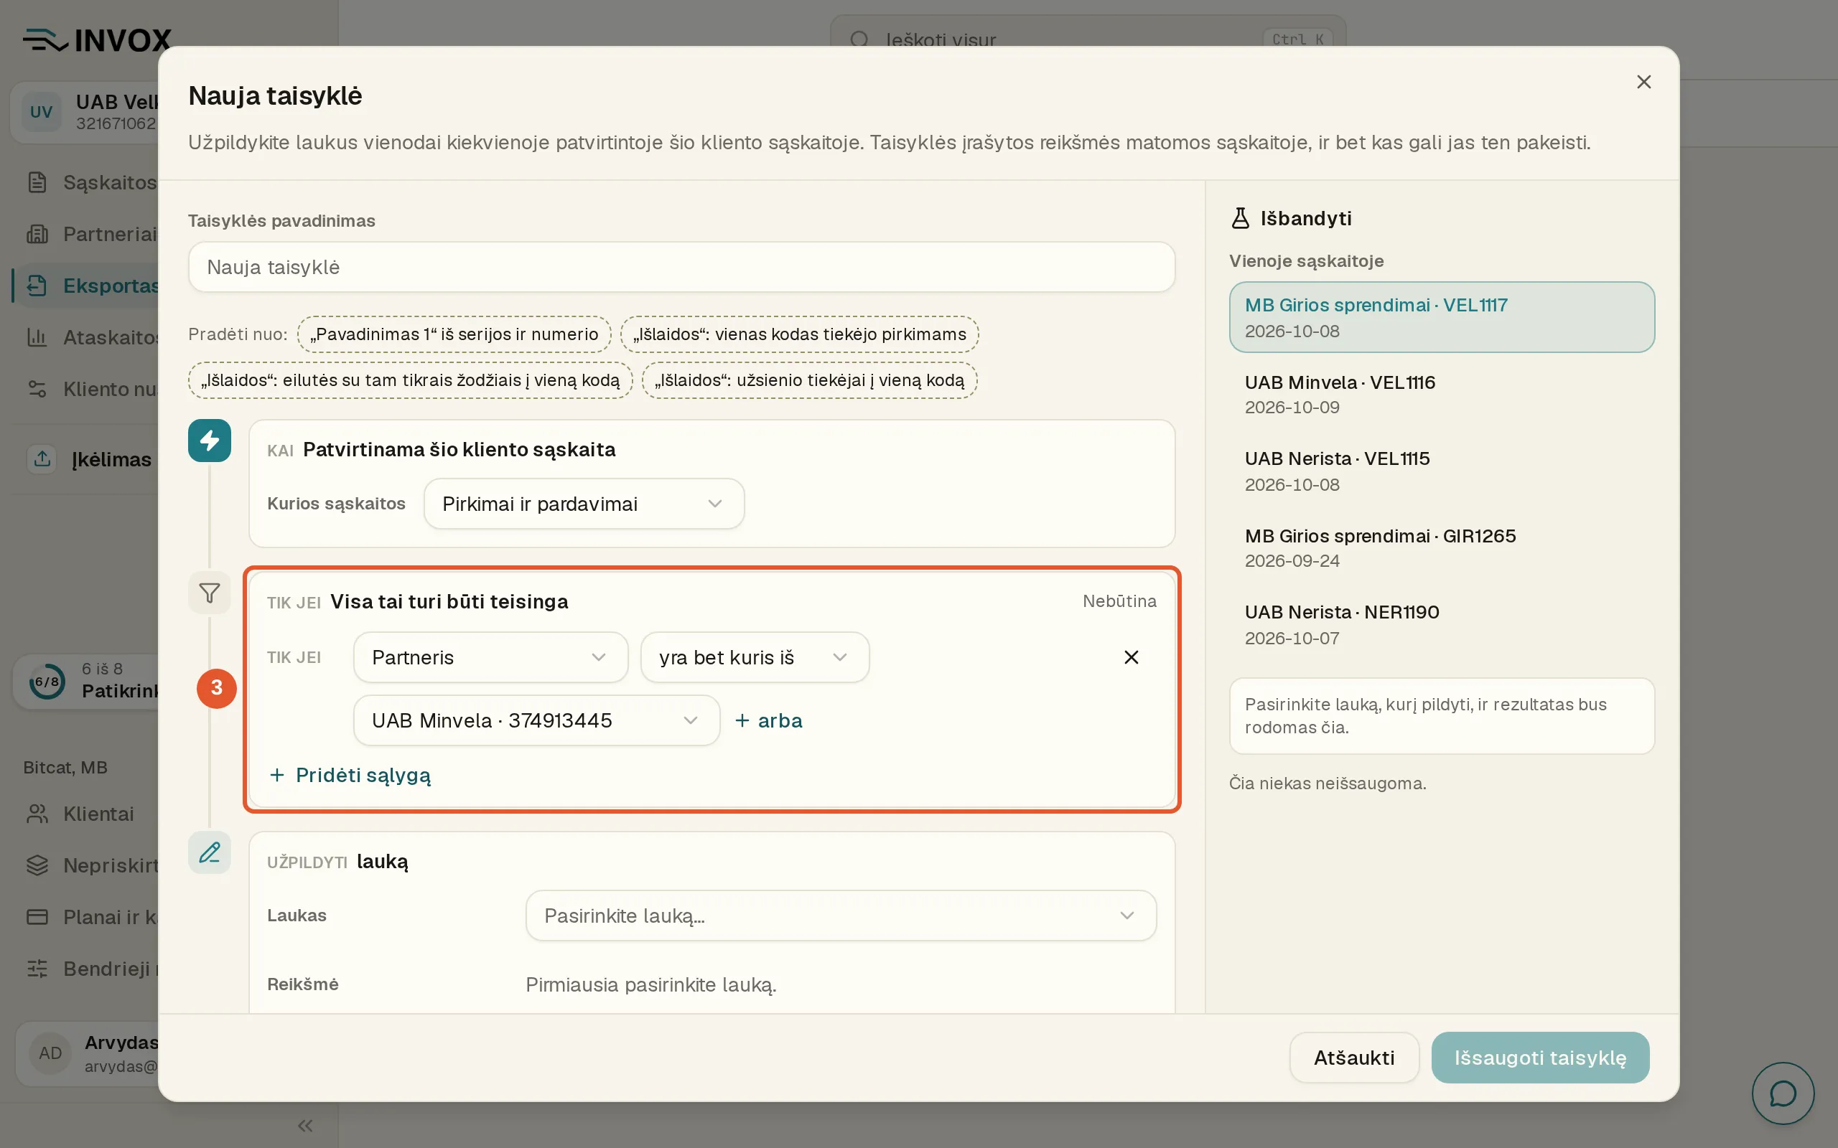The width and height of the screenshot is (1838, 1148).
Task: Collapse the sidebar with double chevron
Action: click(305, 1125)
